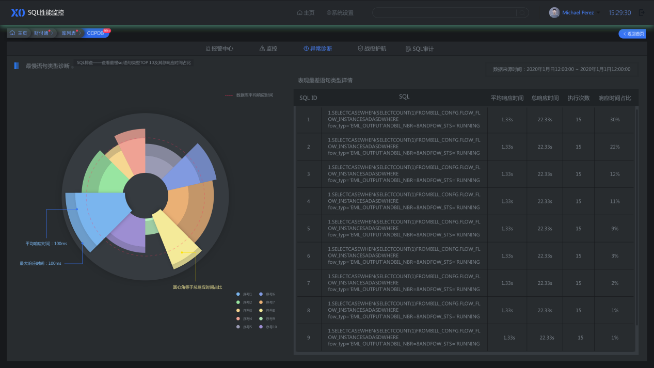The image size is (654, 368).
Task: Click the magnifier search icon
Action: (522, 13)
